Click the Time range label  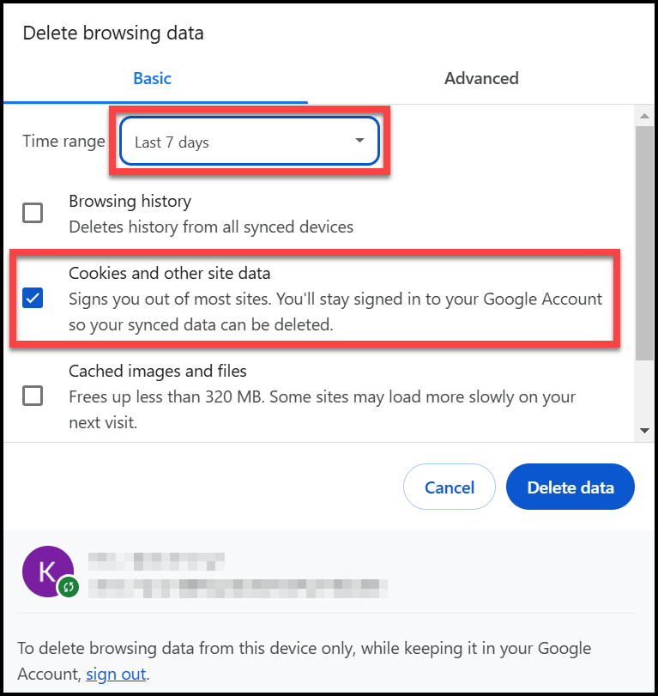coord(63,142)
